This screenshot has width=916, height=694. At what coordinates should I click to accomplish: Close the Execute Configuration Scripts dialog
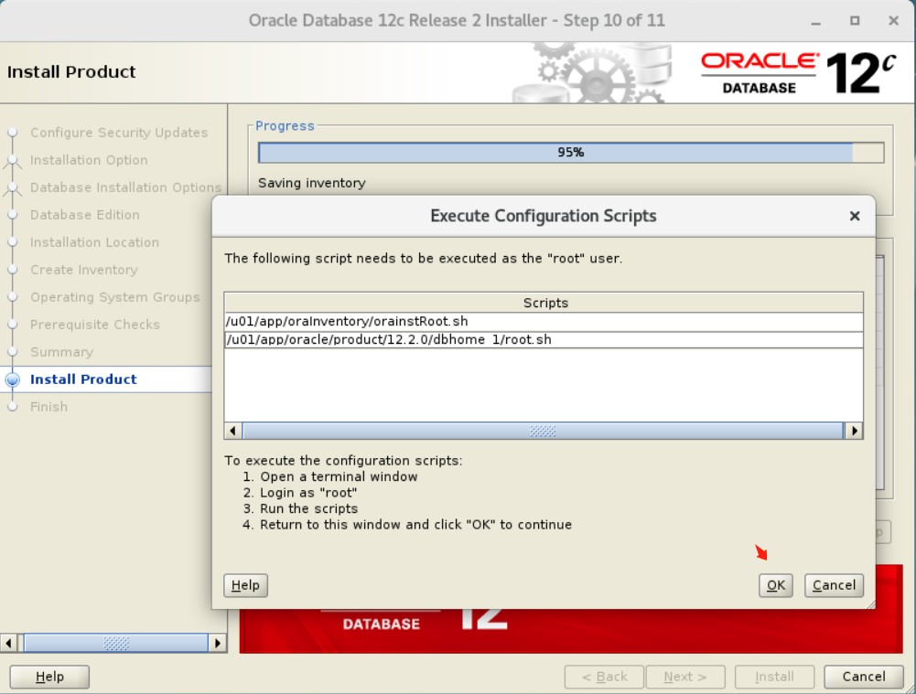tap(855, 216)
